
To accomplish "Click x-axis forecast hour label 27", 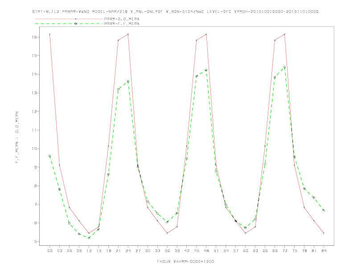I will 138,251.
